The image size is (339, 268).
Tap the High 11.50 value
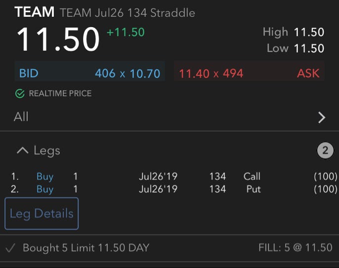pyautogui.click(x=309, y=32)
